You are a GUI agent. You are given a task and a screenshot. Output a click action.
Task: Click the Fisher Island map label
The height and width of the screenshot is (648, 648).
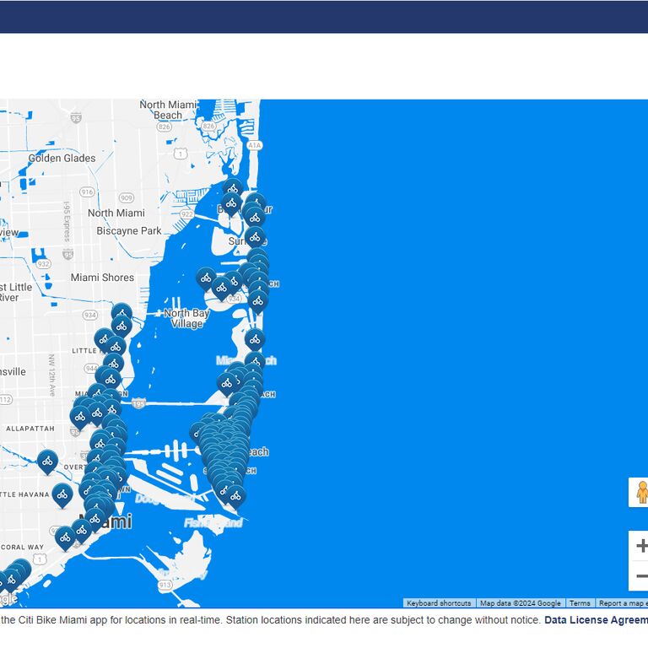213,523
